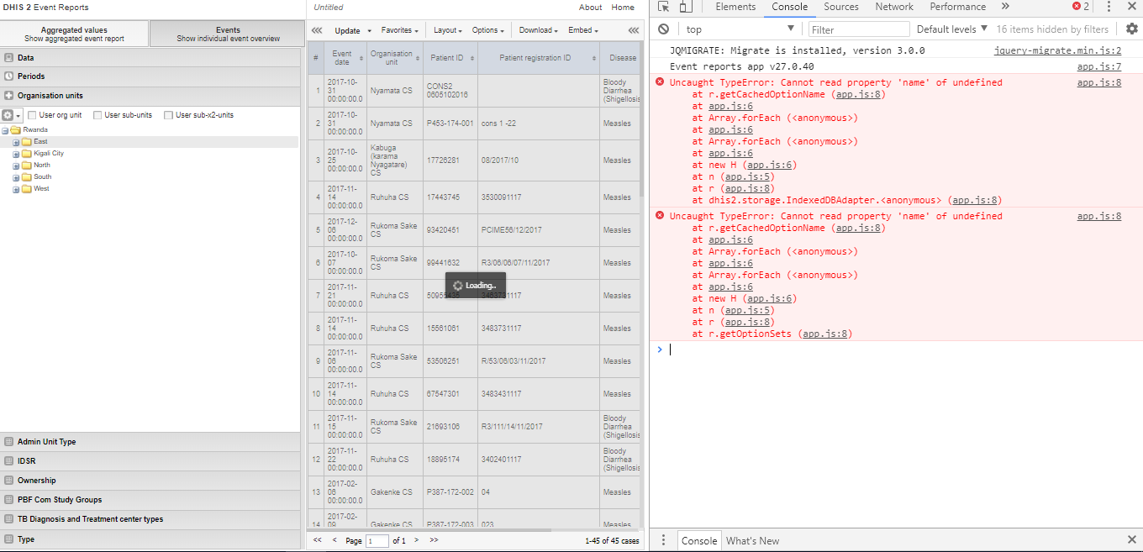Image resolution: width=1143 pixels, height=552 pixels.
Task: Enable the User org unit checkbox
Action: pos(32,115)
